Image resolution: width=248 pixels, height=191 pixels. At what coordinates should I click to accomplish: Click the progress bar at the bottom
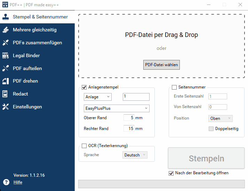pyautogui.click(x=161, y=184)
